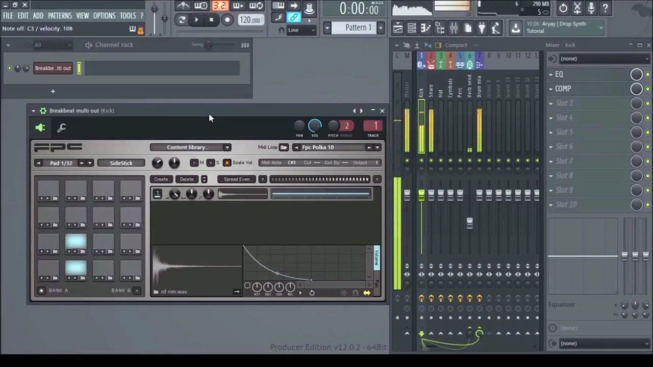Click the Kick mixer track icon

click(421, 65)
